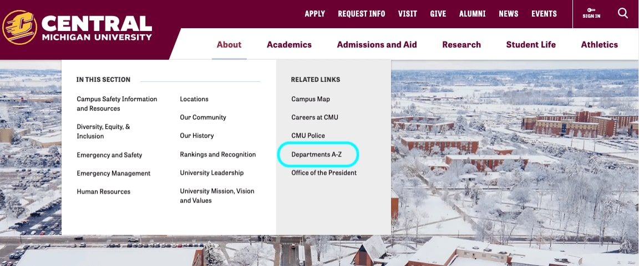Select Request Info in the top bar

click(361, 14)
